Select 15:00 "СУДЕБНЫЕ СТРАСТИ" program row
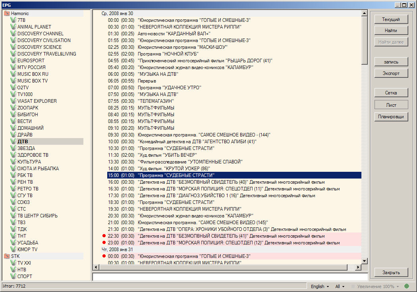The image size is (417, 292). [234, 175]
